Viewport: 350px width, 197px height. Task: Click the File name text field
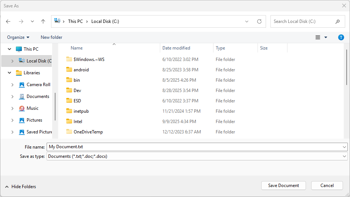coord(194,147)
